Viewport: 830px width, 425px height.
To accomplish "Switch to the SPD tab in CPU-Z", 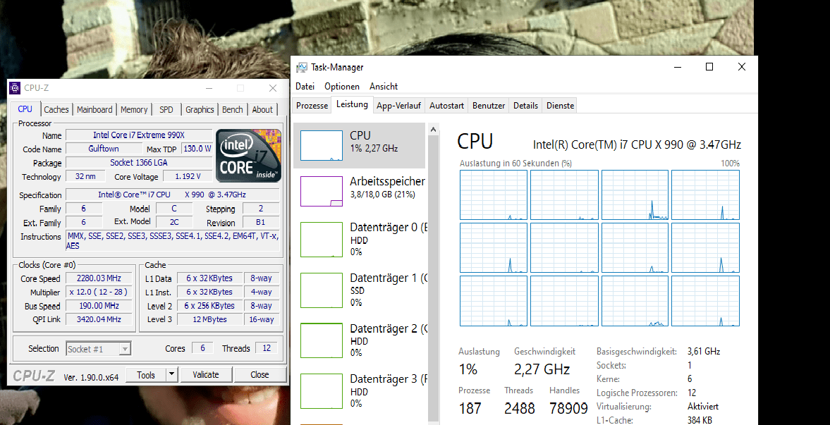I will tap(166, 109).
